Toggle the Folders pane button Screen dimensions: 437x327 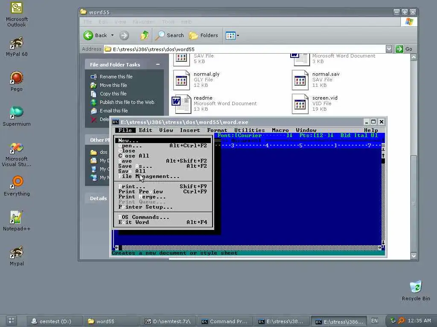(x=204, y=35)
